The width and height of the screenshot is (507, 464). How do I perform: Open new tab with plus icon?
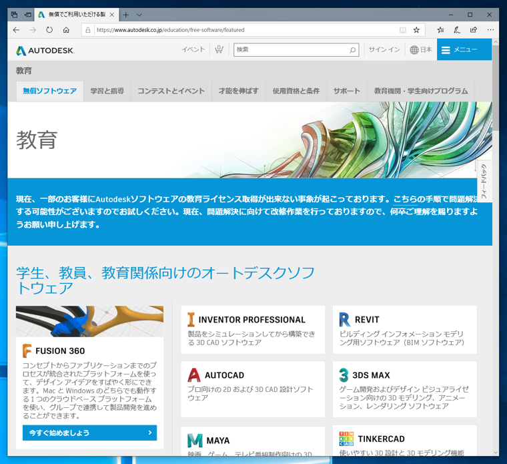126,15
